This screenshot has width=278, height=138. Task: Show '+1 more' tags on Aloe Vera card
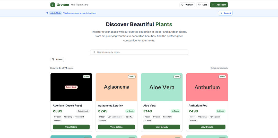click(x=148, y=121)
